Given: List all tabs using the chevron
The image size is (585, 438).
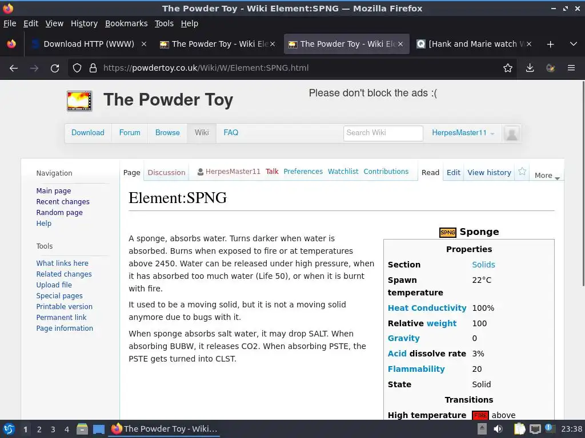Looking at the screenshot, I should tap(574, 44).
